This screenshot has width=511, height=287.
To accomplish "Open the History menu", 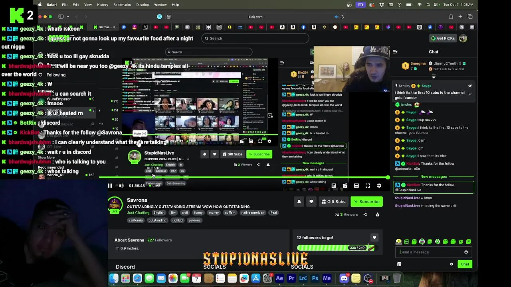I will pos(103,5).
